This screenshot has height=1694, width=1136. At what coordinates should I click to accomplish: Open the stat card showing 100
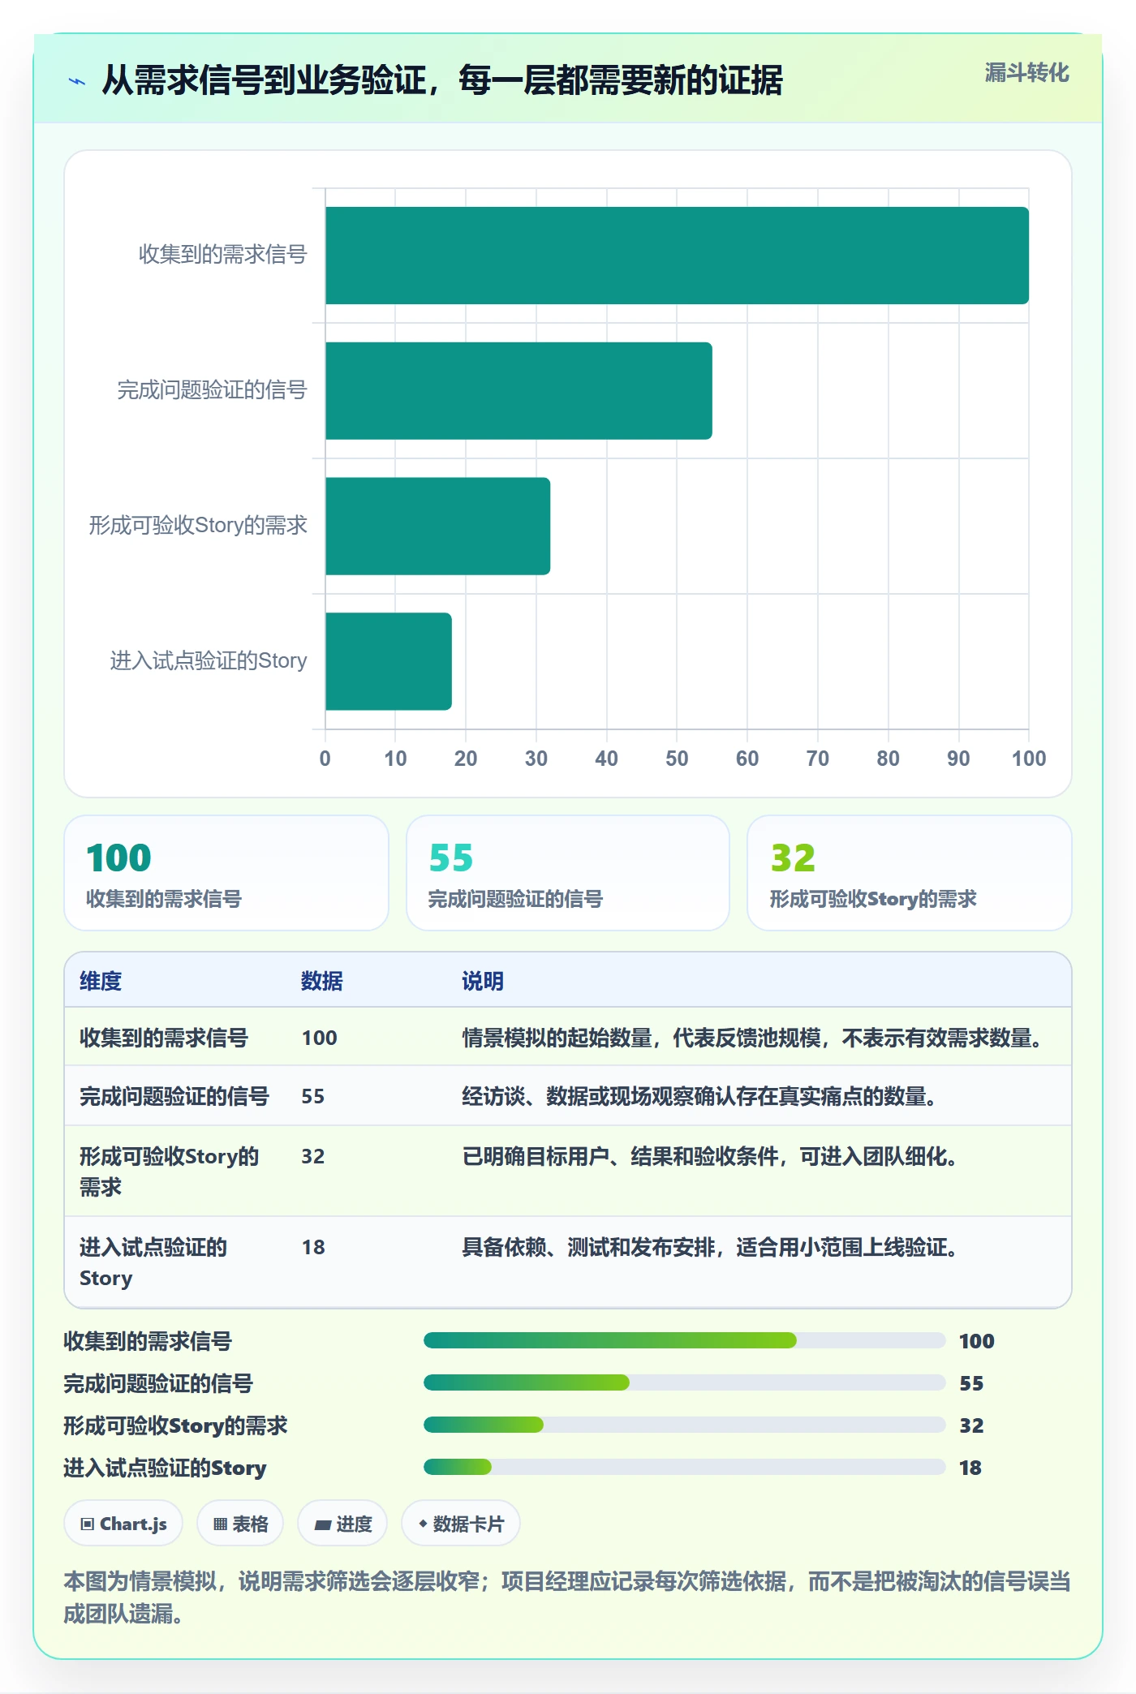tap(226, 873)
